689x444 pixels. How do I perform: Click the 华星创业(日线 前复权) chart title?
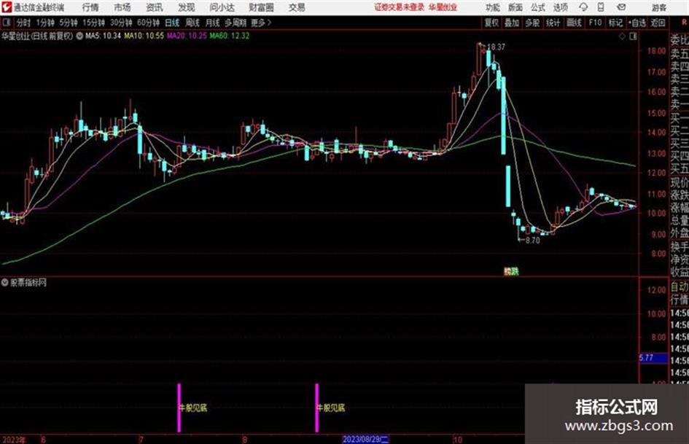(x=37, y=36)
